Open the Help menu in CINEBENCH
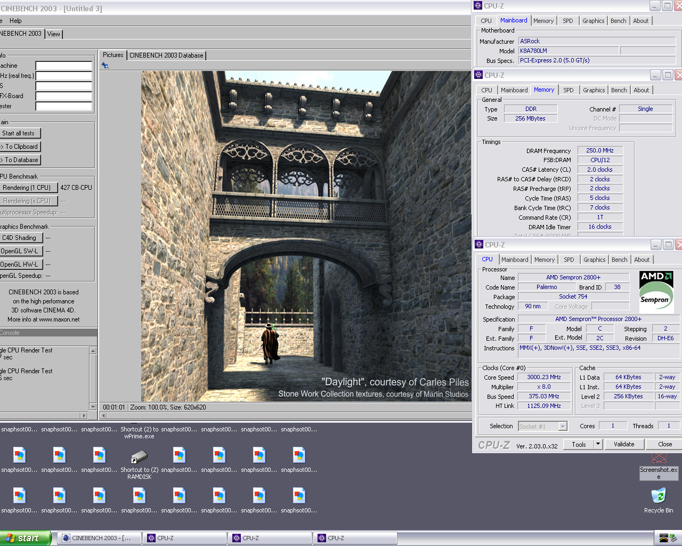This screenshot has width=682, height=546. (15, 21)
